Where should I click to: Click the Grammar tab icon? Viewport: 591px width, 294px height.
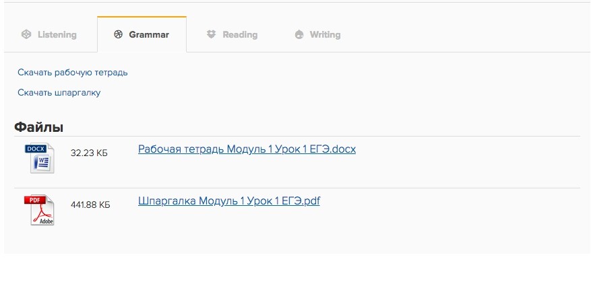click(x=119, y=34)
